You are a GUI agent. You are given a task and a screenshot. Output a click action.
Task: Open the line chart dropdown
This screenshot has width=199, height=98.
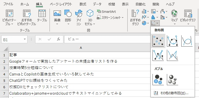(x=145, y=17)
